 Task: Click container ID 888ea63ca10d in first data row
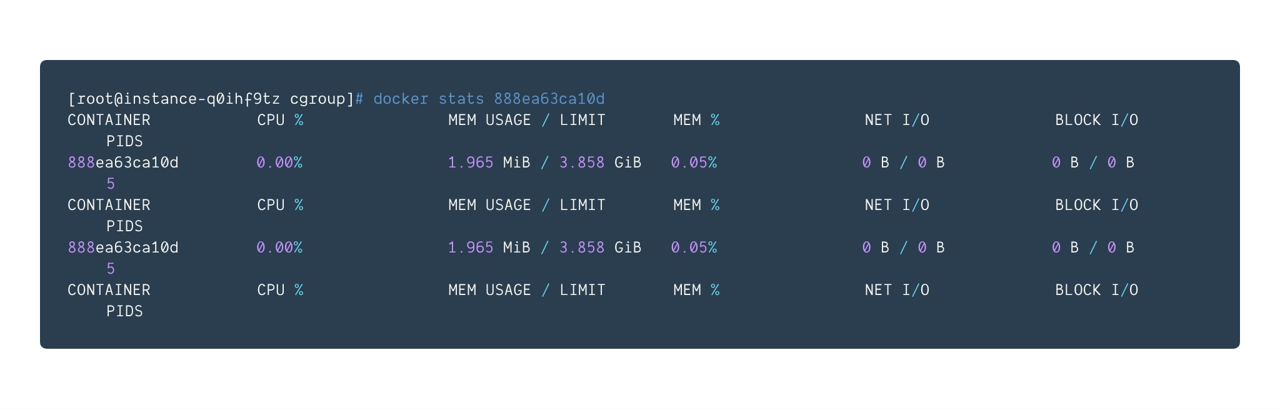coord(123,162)
